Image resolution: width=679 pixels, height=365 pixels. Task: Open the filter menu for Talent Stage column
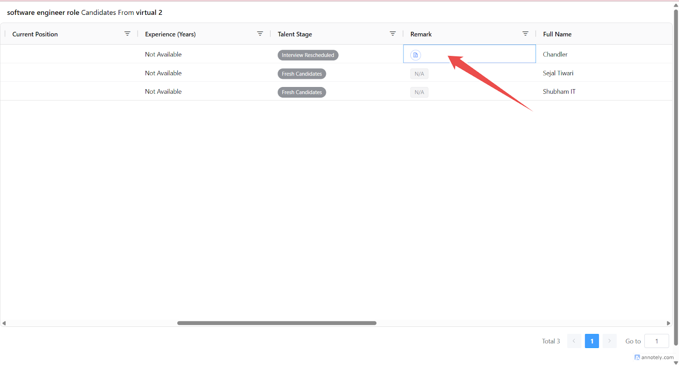[x=393, y=34]
